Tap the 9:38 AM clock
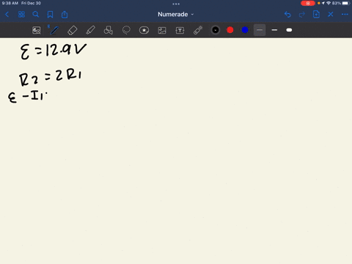Viewport: 352px width, 264px height. (10, 3)
